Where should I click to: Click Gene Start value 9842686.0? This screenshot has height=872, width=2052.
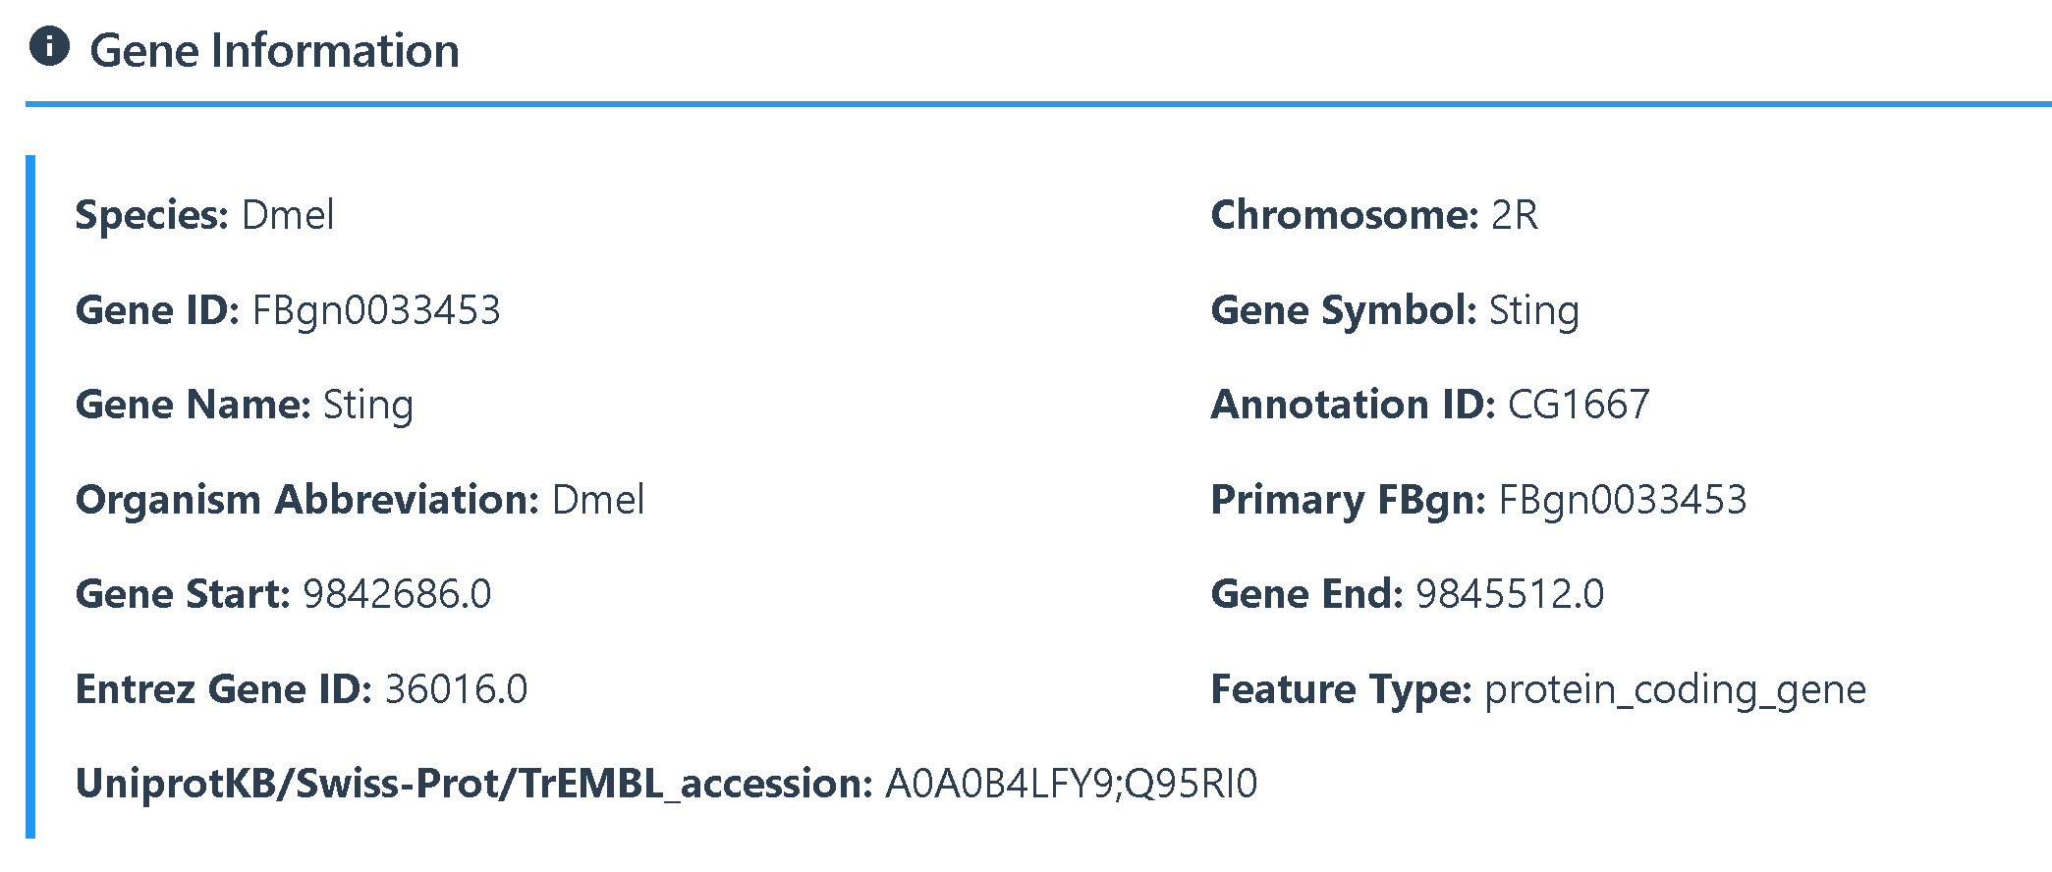[397, 594]
